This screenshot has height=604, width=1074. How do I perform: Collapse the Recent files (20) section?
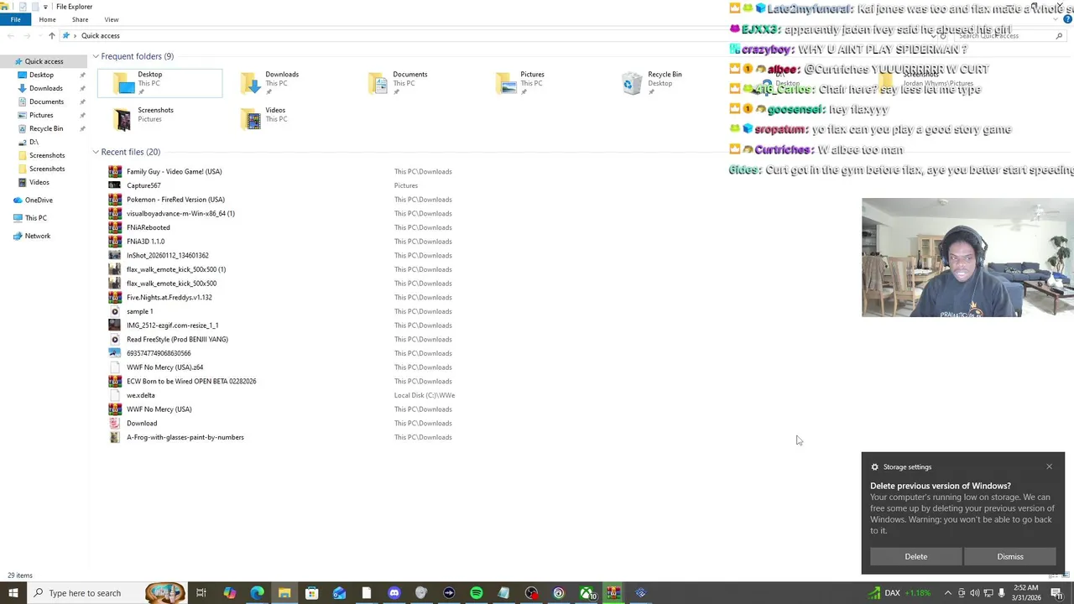click(x=96, y=152)
